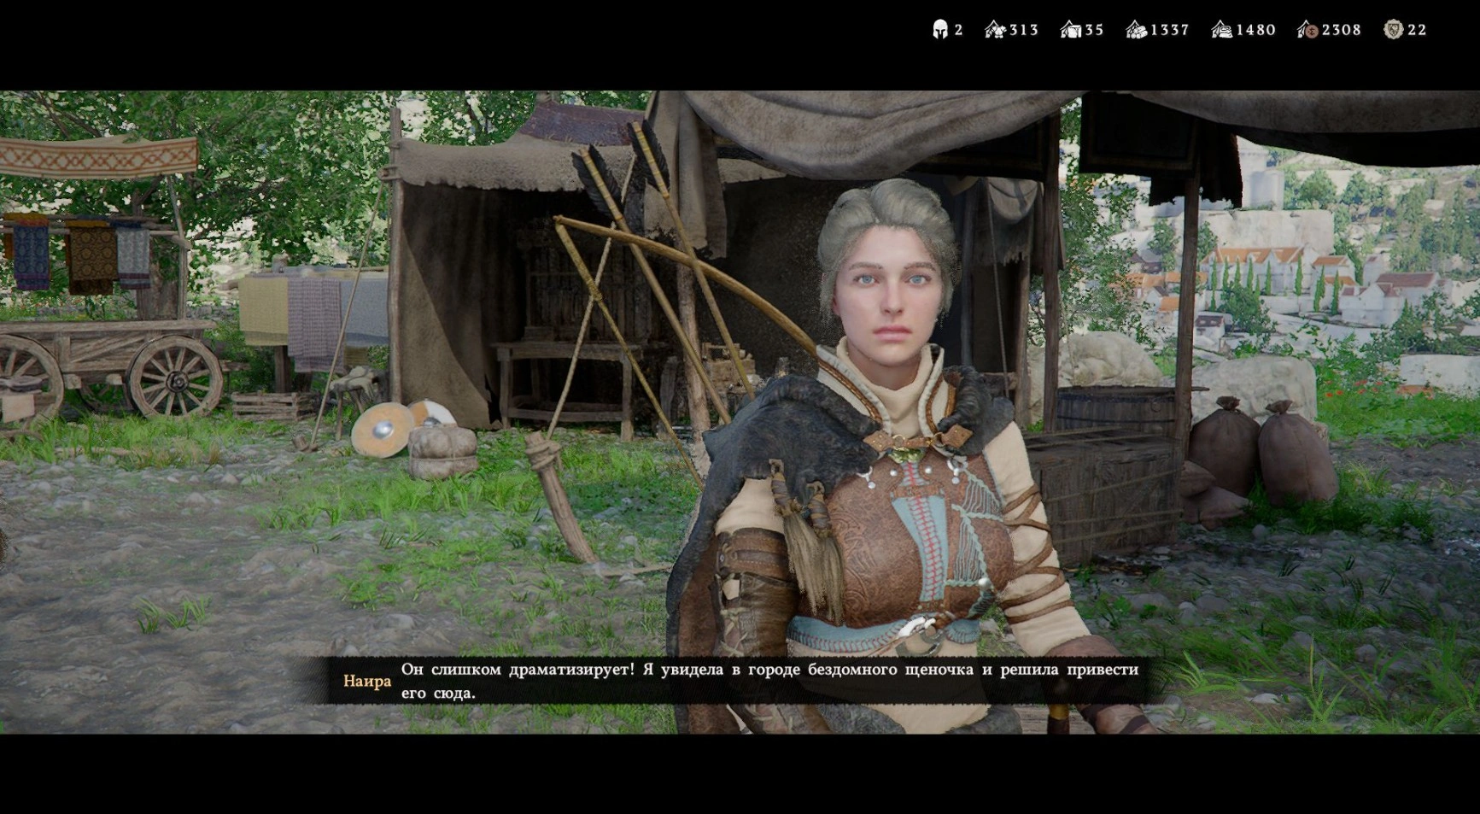The height and width of the screenshot is (814, 1480).
Task: Click the coin icon beside 2308
Action: (x=1307, y=30)
